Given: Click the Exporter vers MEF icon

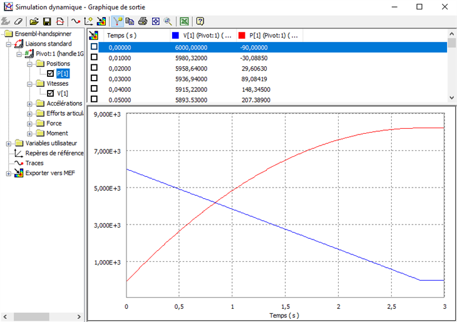Looking at the screenshot, I should 19,173.
